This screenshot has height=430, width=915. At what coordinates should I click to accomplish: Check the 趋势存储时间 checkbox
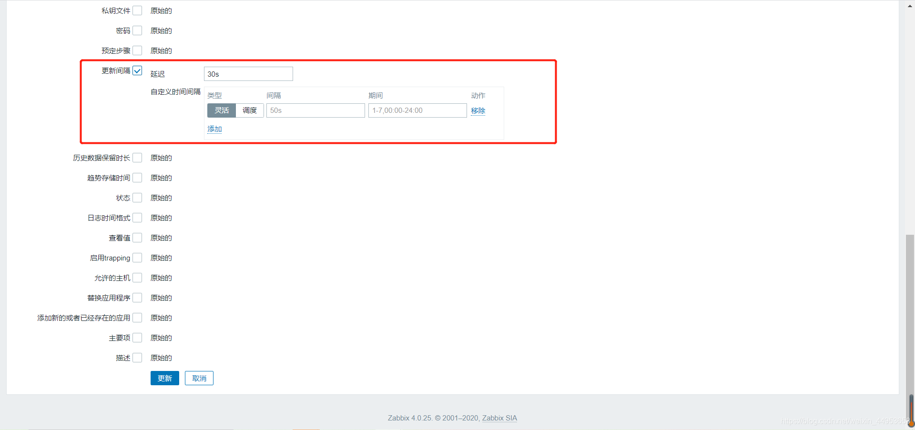tap(137, 178)
